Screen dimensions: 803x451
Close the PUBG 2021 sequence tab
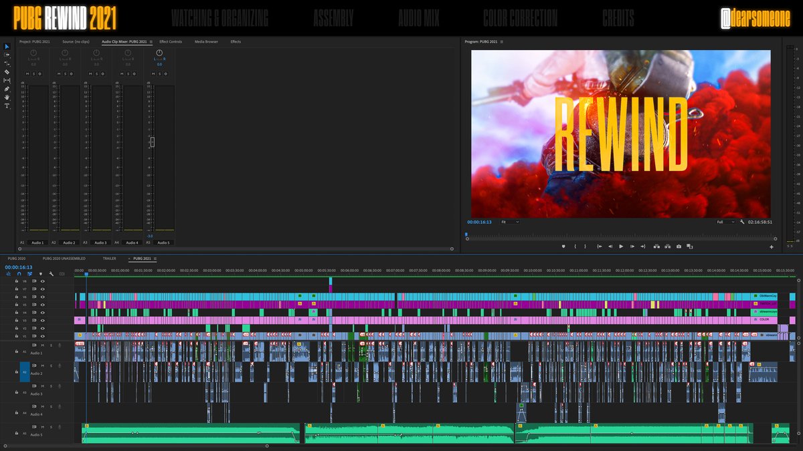[130, 258]
